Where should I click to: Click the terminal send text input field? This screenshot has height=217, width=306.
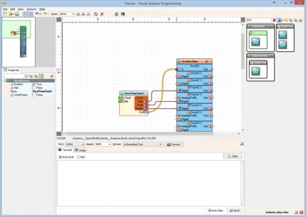(x=133, y=210)
